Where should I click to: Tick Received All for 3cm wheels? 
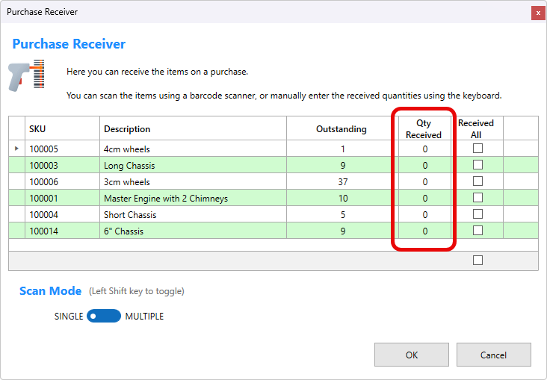pos(478,181)
